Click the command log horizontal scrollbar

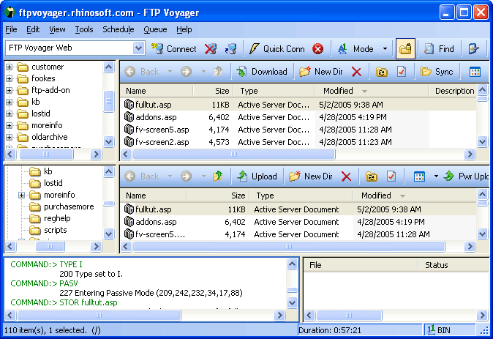click(146, 315)
